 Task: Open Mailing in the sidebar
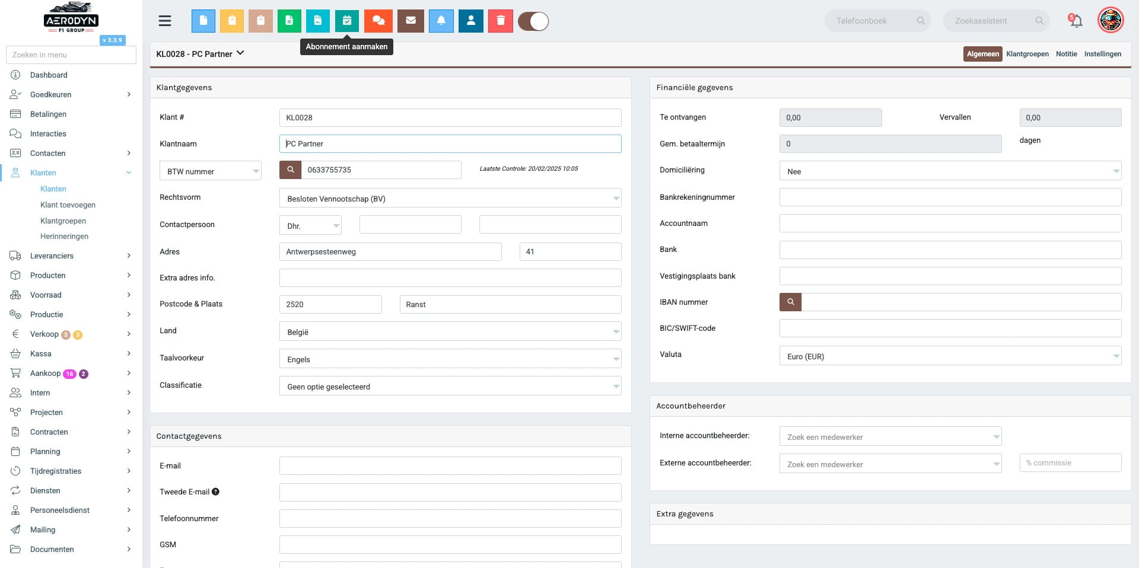(71, 529)
